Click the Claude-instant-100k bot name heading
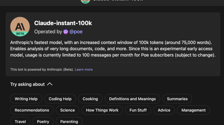 [63, 23]
